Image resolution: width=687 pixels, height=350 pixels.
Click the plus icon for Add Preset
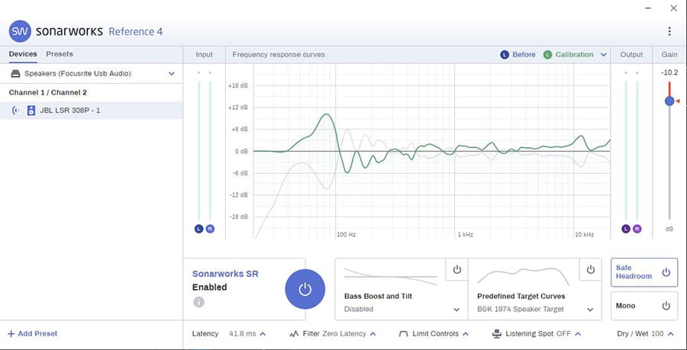tap(11, 334)
